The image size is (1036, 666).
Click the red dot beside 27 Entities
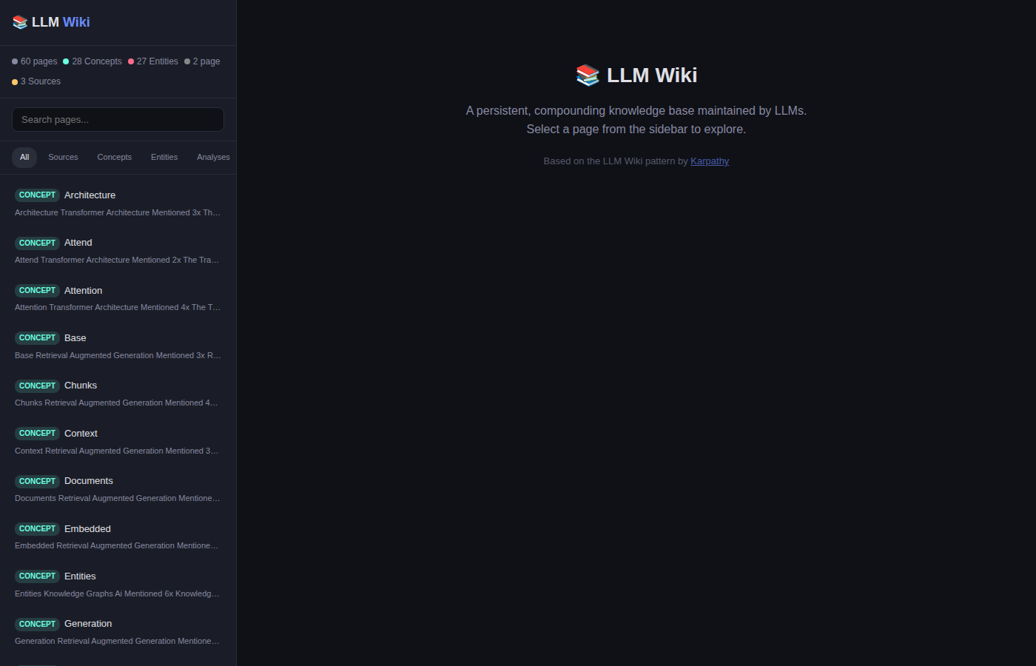click(x=131, y=61)
